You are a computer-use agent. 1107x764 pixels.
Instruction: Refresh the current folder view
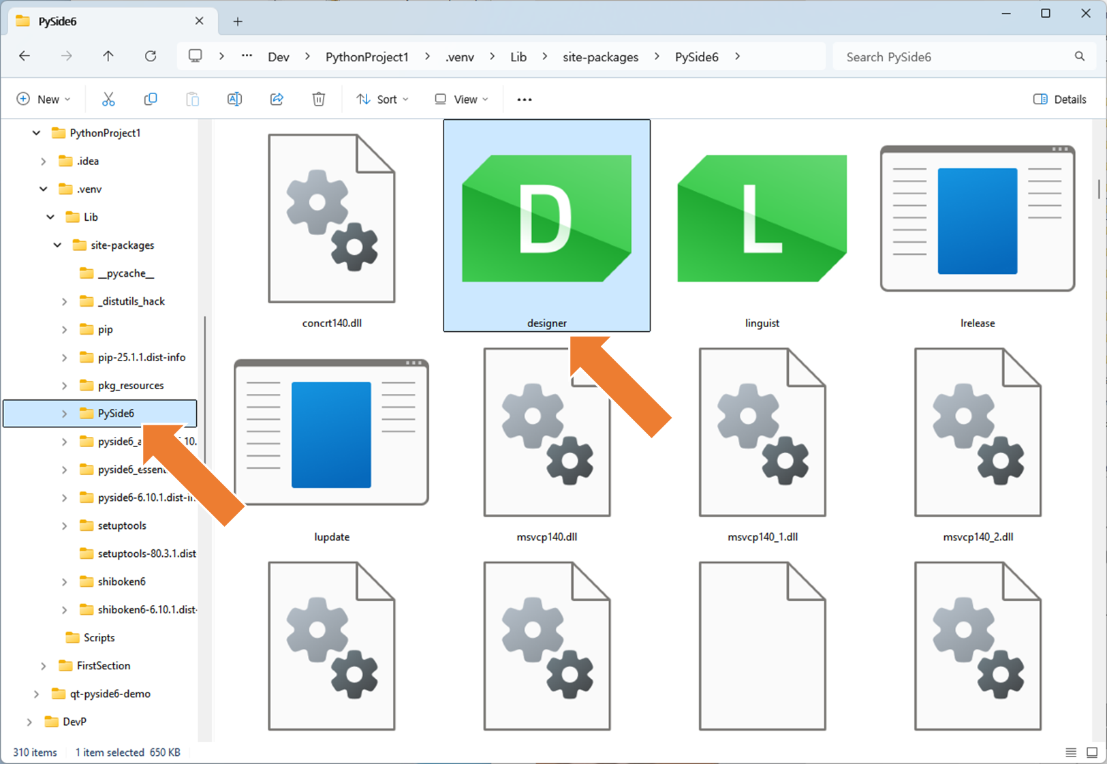(151, 56)
